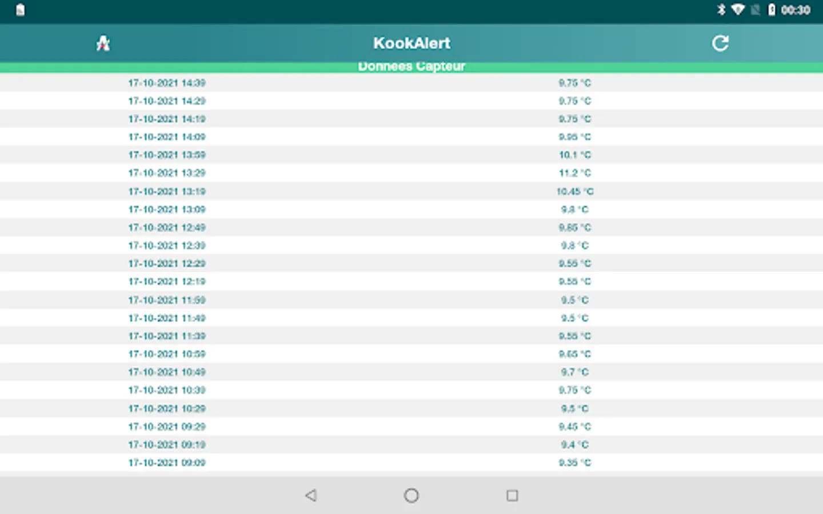Select the 17-10-2021 13:09 timestamp
823x514 pixels.
coord(167,210)
